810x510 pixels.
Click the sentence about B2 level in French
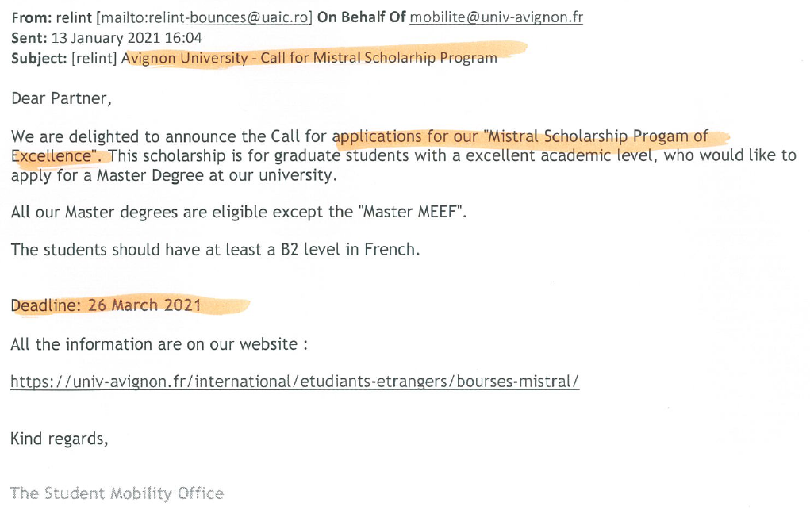(214, 250)
